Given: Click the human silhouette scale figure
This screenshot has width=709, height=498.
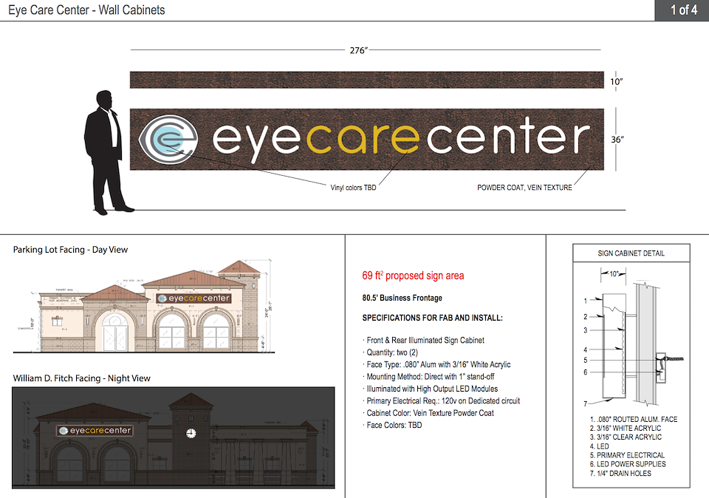Looking at the screenshot, I should pyautogui.click(x=107, y=152).
